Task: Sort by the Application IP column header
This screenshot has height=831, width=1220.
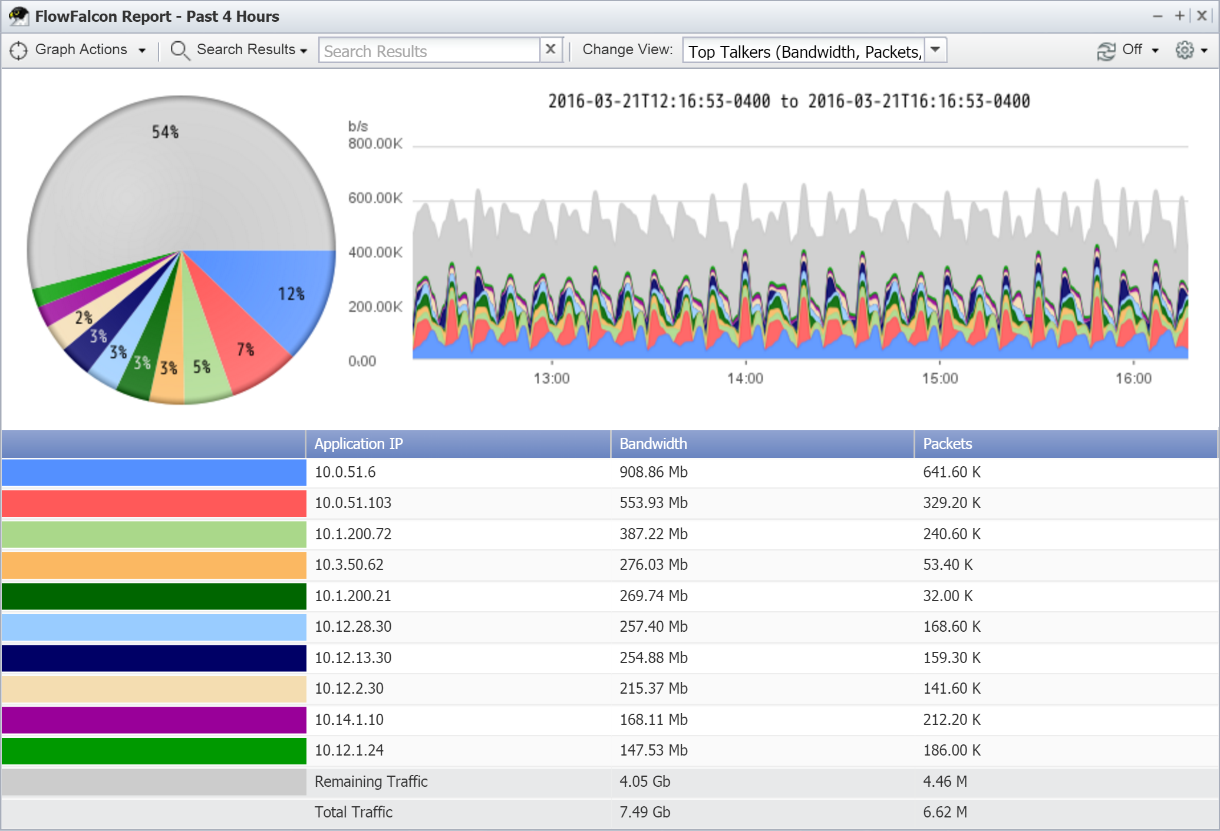Action: tap(458, 444)
